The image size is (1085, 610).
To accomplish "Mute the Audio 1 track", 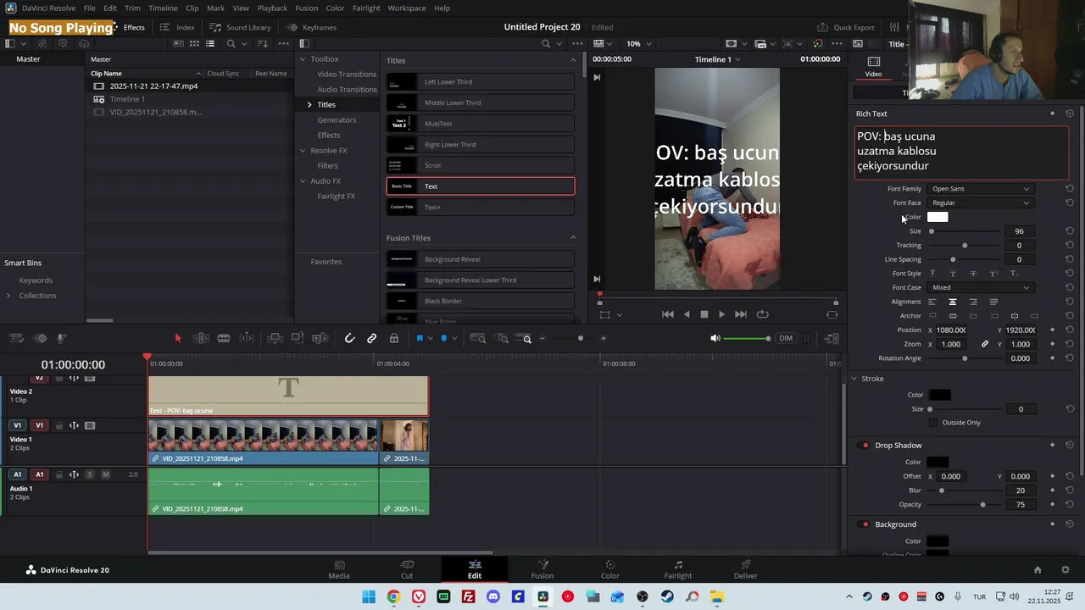I will point(106,475).
